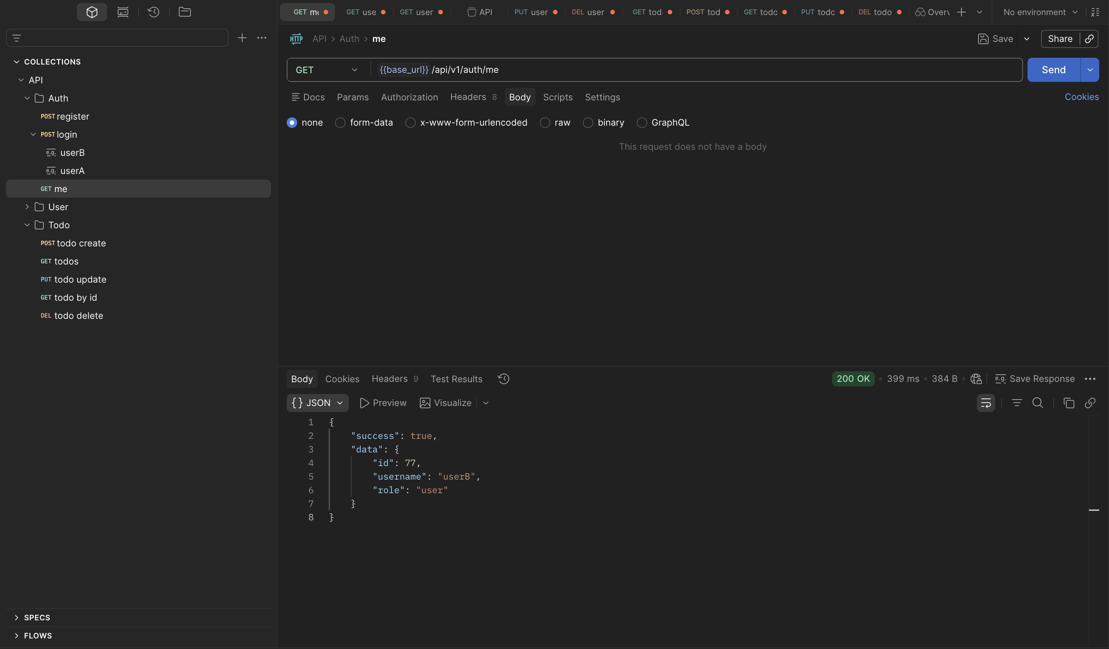This screenshot has height=649, width=1109.
Task: Open the tabs overflow chevron
Action: (x=980, y=12)
